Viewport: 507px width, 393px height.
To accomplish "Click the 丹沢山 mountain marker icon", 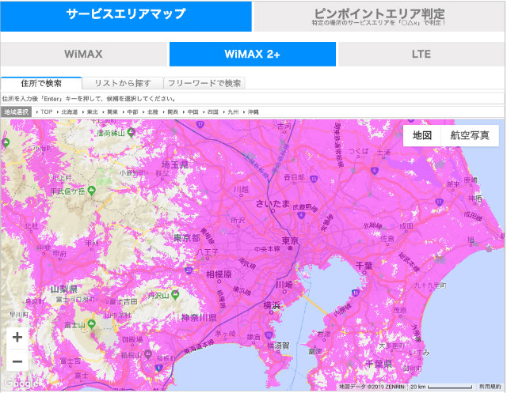I will 175,294.
